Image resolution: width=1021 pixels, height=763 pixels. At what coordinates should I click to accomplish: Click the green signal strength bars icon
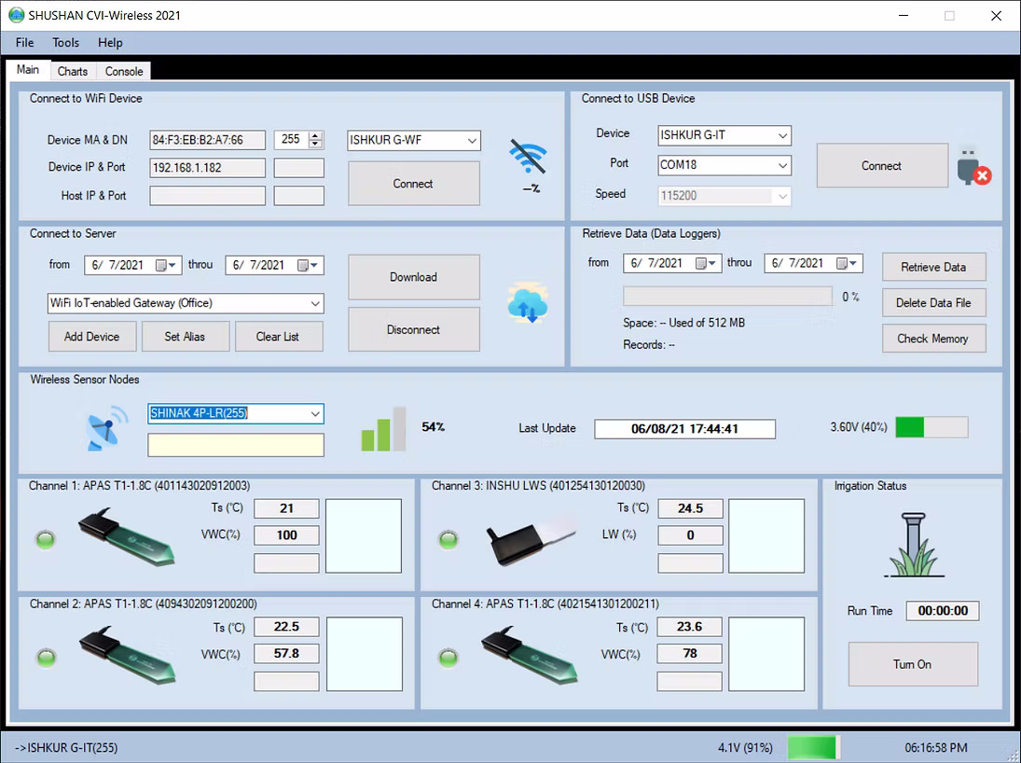[383, 429]
